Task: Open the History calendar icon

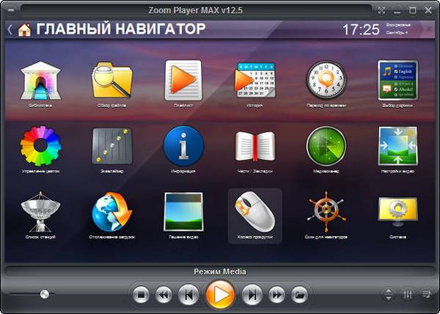Action: coord(254,80)
